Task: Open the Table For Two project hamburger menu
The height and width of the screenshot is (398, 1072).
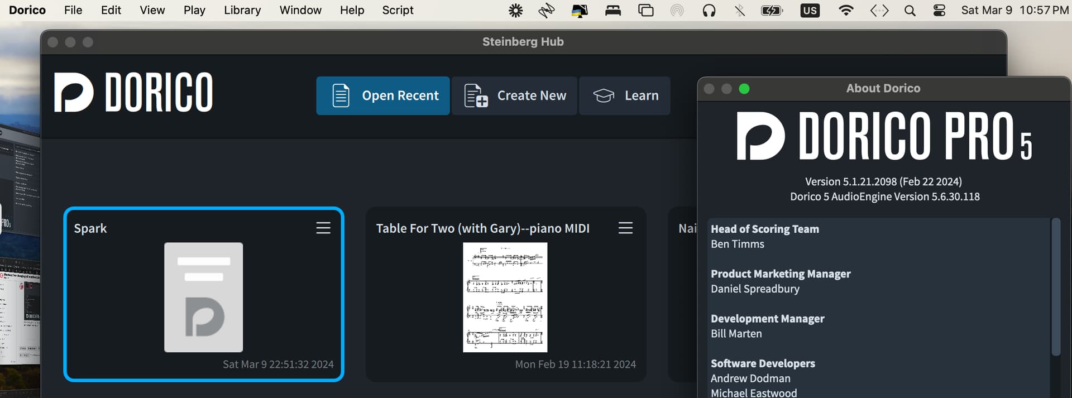Action: point(625,228)
